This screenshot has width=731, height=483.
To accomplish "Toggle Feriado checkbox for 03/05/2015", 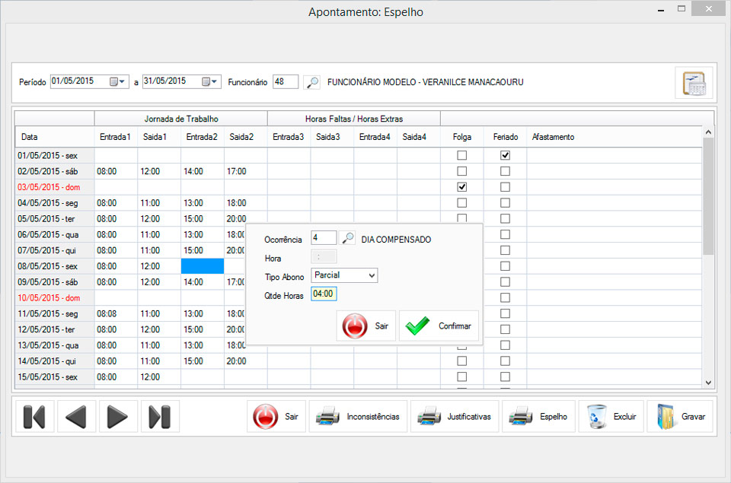I will click(x=505, y=187).
